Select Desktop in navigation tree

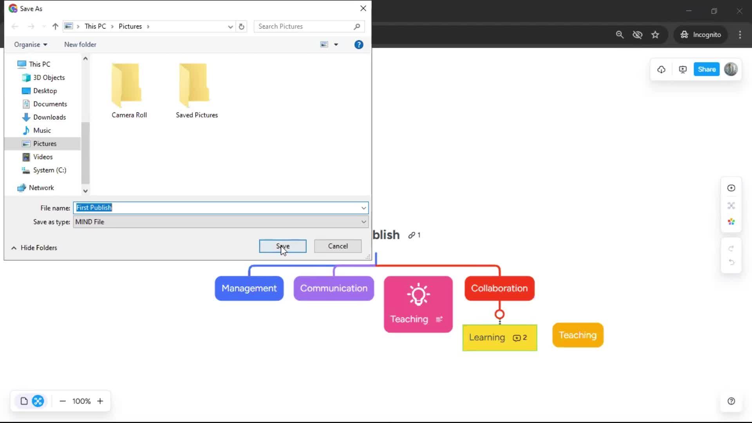45,91
